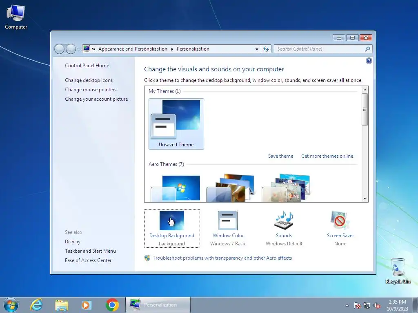Click the search magnifier icon
The image size is (418, 313).
pos(367,49)
